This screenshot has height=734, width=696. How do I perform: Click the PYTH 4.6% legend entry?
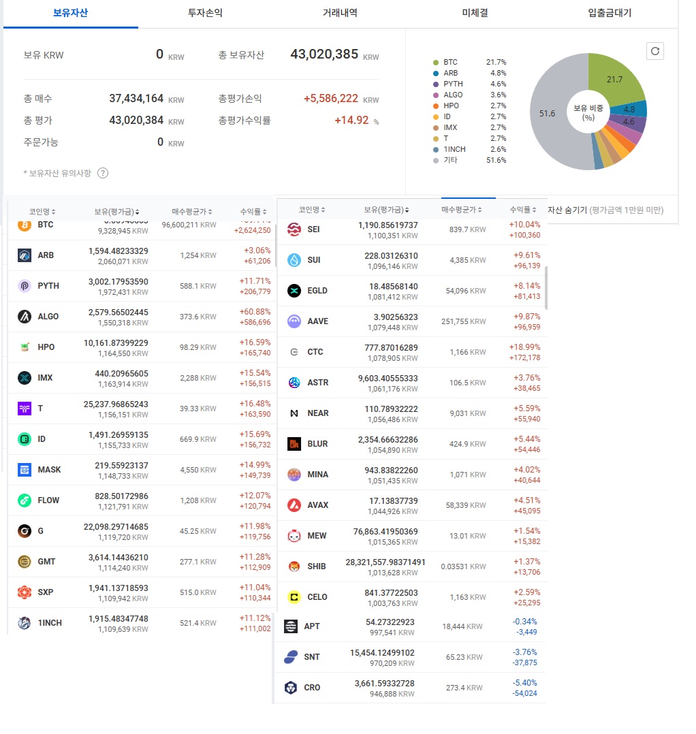[469, 84]
